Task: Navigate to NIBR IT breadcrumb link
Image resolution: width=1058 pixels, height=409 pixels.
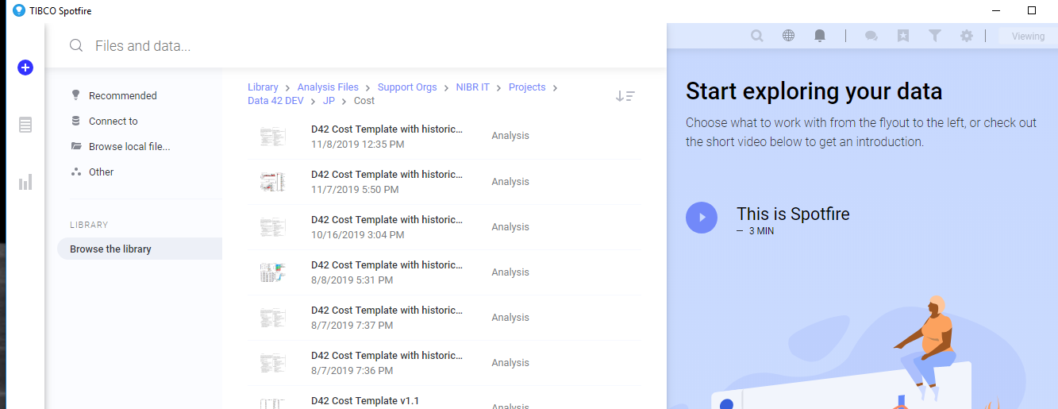Action: click(x=472, y=87)
